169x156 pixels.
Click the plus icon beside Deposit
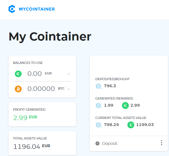pos(97,143)
